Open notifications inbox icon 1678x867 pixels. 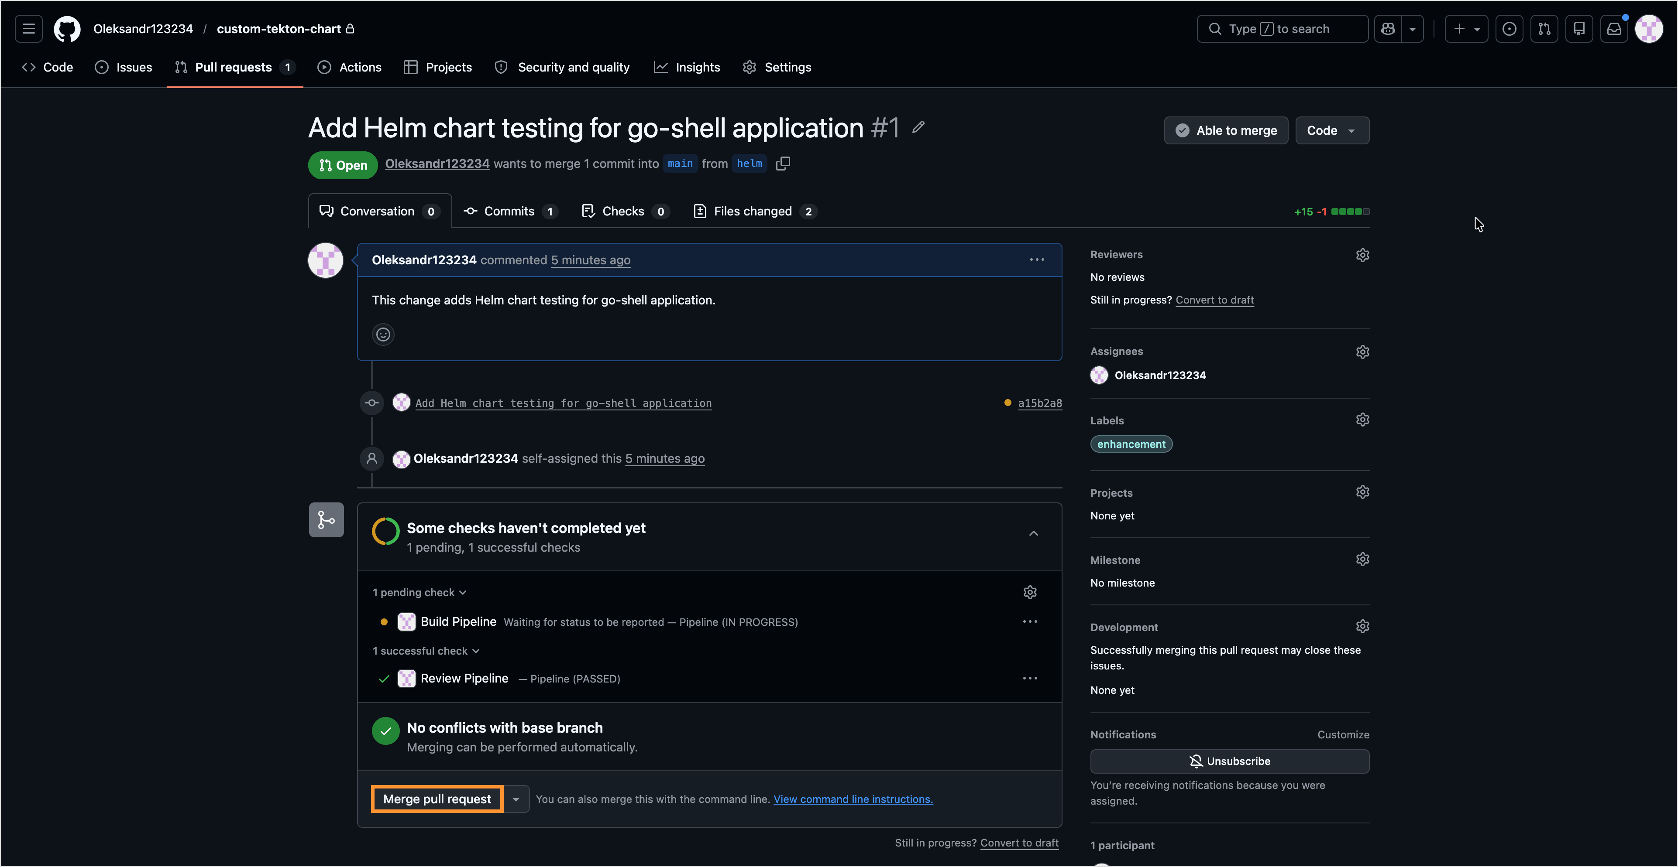point(1615,29)
